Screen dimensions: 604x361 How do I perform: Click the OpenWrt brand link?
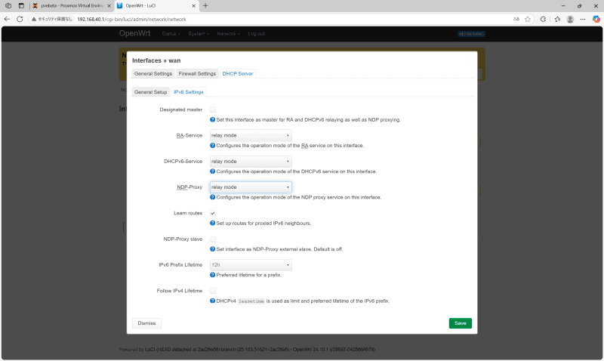pos(134,33)
